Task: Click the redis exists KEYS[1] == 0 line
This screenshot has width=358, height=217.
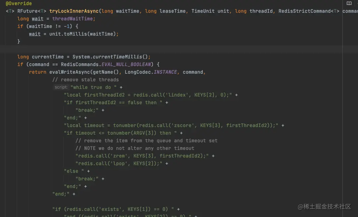Action: [113, 209]
